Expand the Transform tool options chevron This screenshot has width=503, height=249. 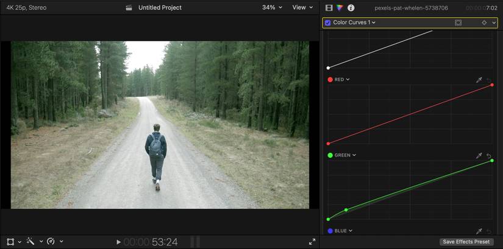click(20, 242)
